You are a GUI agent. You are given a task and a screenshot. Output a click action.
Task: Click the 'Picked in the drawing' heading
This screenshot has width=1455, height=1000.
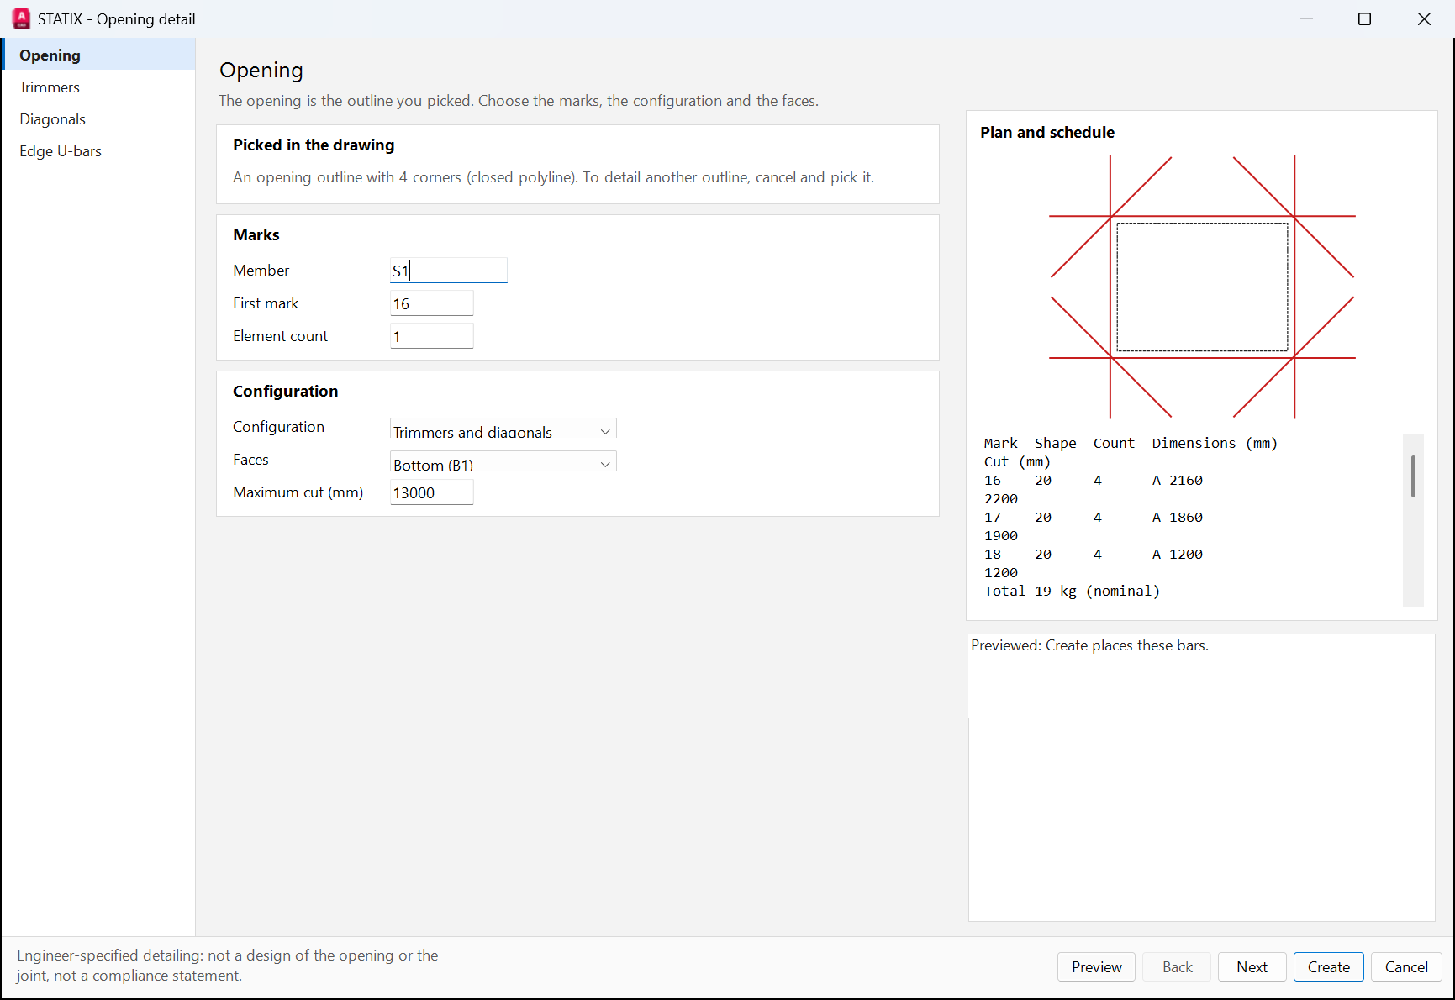pyautogui.click(x=314, y=145)
